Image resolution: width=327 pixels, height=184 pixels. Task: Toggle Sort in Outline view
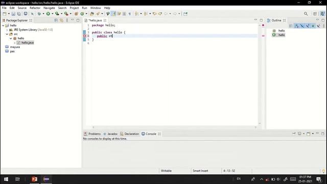(x=296, y=26)
